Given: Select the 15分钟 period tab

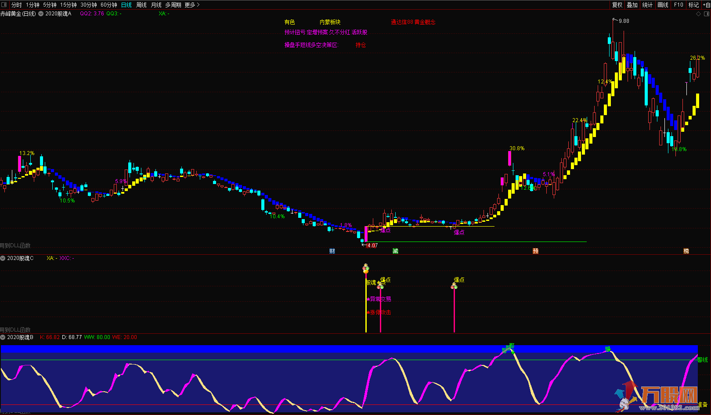Looking at the screenshot, I should [x=69, y=5].
